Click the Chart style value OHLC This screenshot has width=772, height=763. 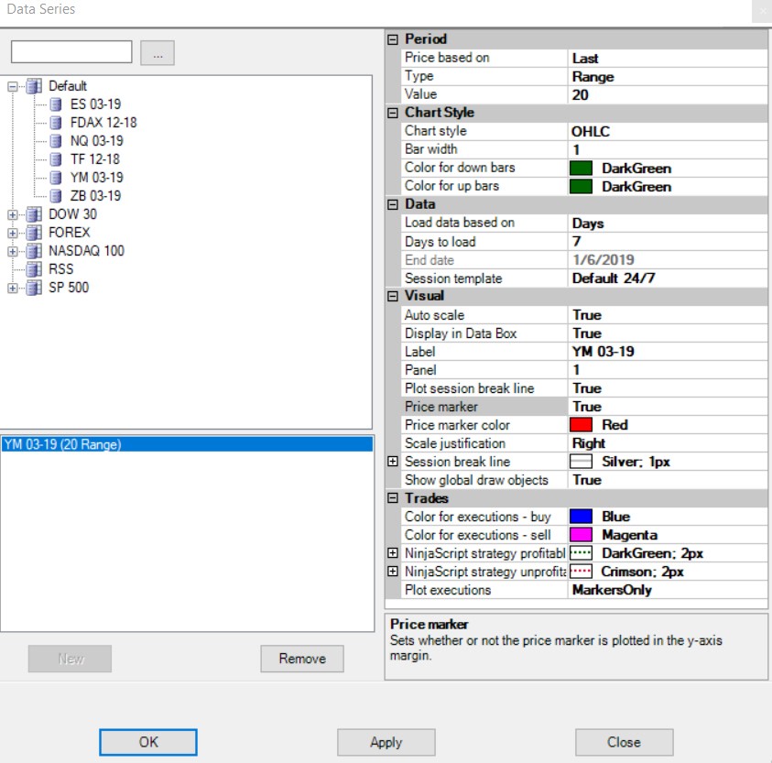(667, 132)
